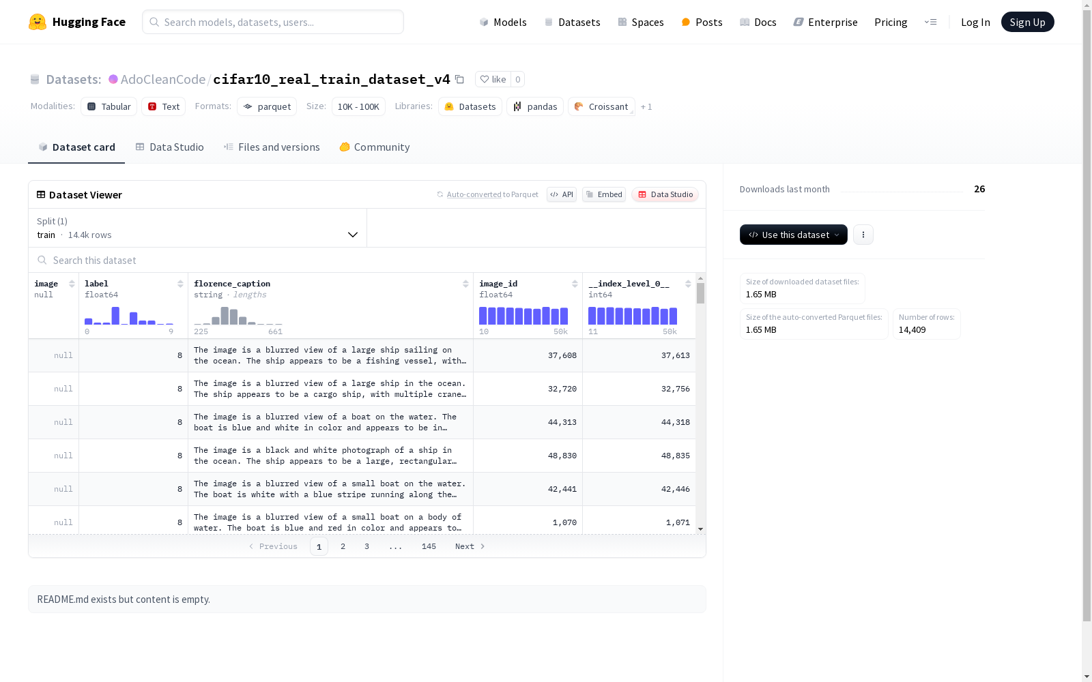
Task: Sort the label column using its sort icon
Action: pos(180,284)
